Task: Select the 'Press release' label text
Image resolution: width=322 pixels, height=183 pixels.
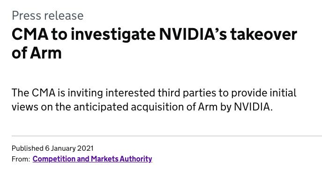Action: [48, 15]
